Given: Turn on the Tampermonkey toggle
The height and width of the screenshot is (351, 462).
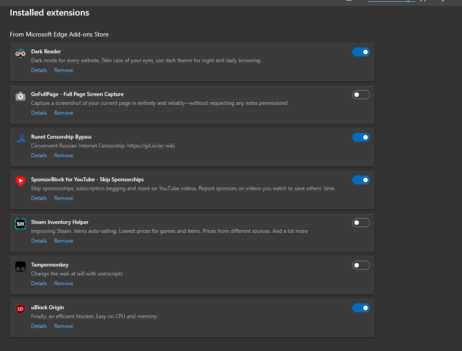Looking at the screenshot, I should [361, 265].
